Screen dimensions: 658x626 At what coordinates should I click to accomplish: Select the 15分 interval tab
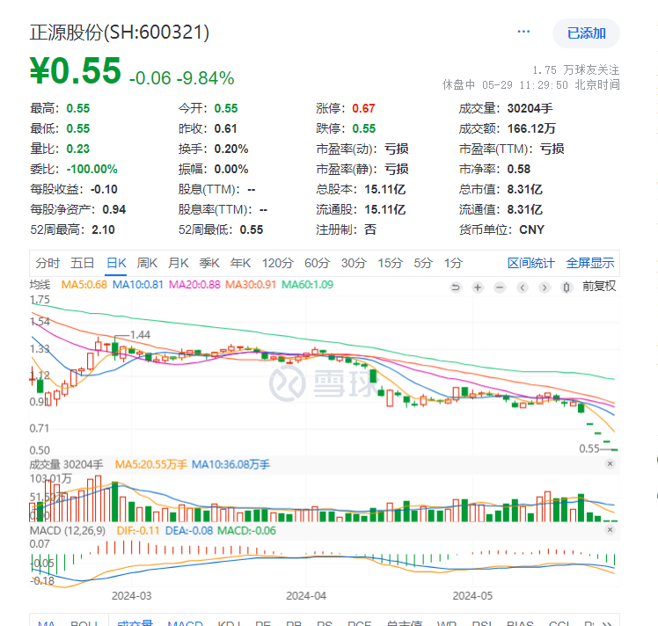391,263
